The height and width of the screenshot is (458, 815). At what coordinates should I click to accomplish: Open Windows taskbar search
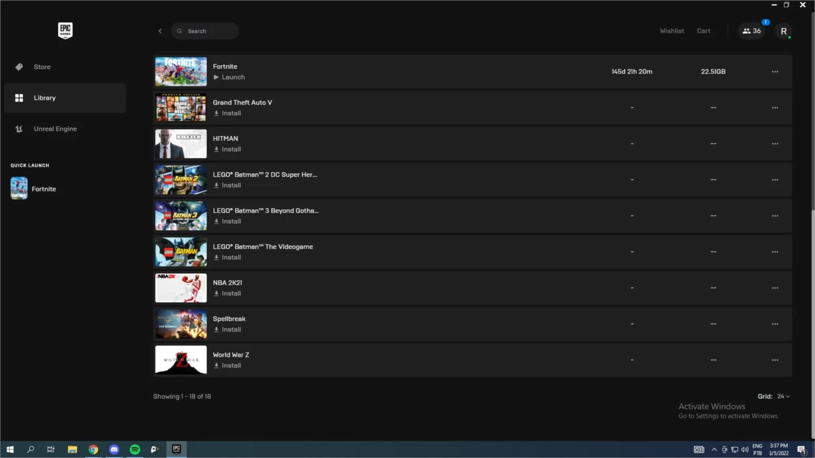(x=31, y=449)
